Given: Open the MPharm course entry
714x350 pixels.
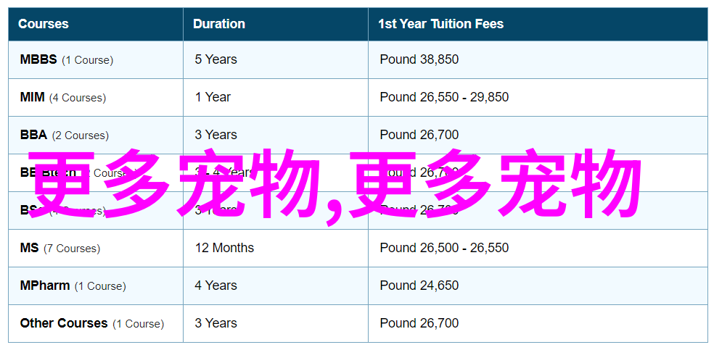Looking at the screenshot, I should pyautogui.click(x=45, y=286).
